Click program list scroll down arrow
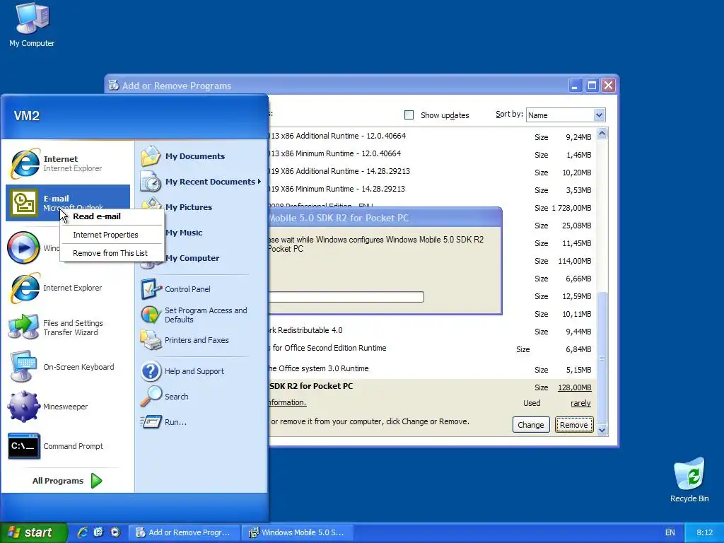This screenshot has width=724, height=543. tap(602, 430)
